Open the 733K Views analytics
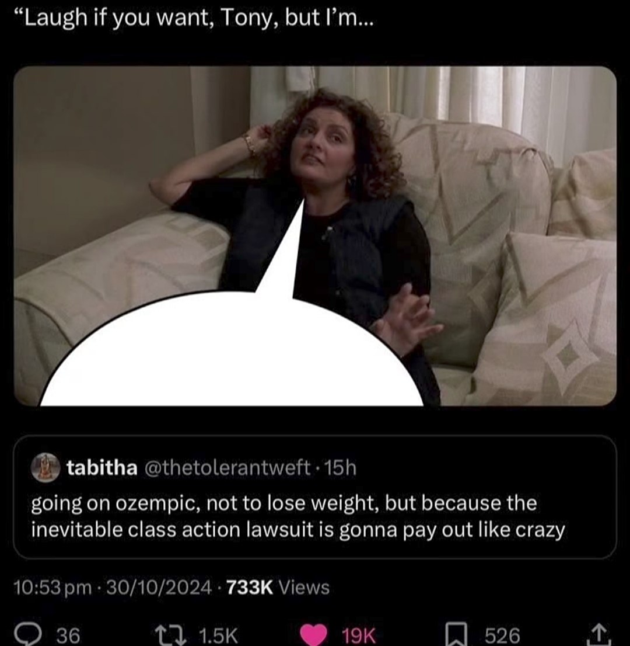 pos(278,587)
